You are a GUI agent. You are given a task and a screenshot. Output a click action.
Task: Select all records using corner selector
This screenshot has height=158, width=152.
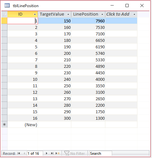[x=4, y=14]
